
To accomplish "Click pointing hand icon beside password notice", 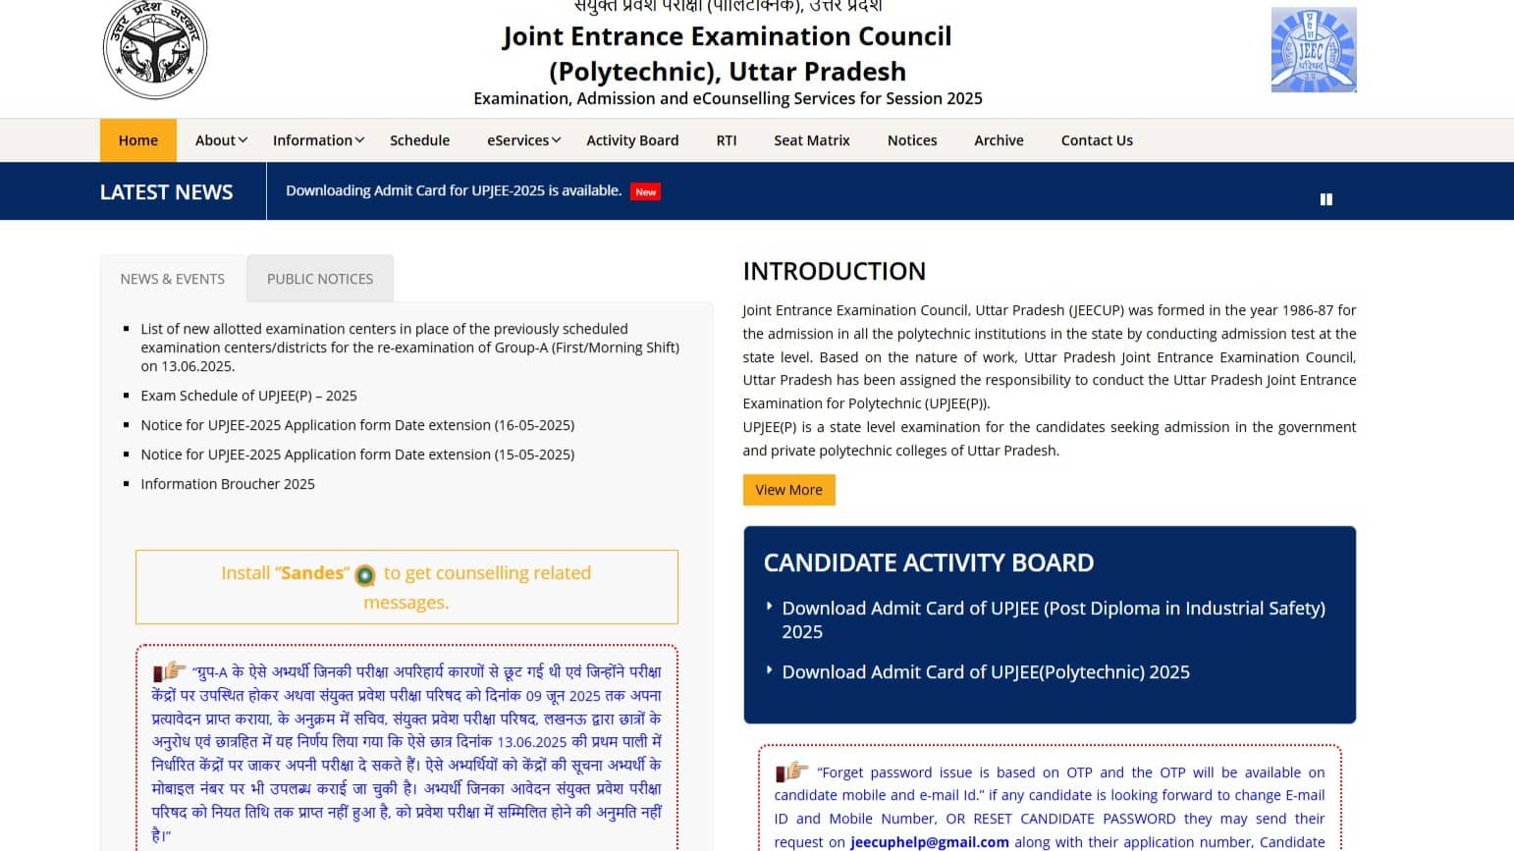I will pos(792,771).
